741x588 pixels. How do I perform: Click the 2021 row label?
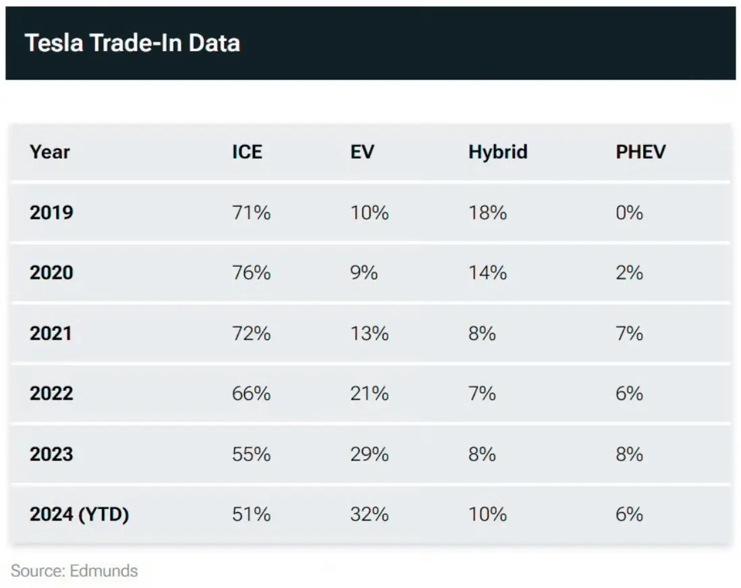pyautogui.click(x=51, y=333)
